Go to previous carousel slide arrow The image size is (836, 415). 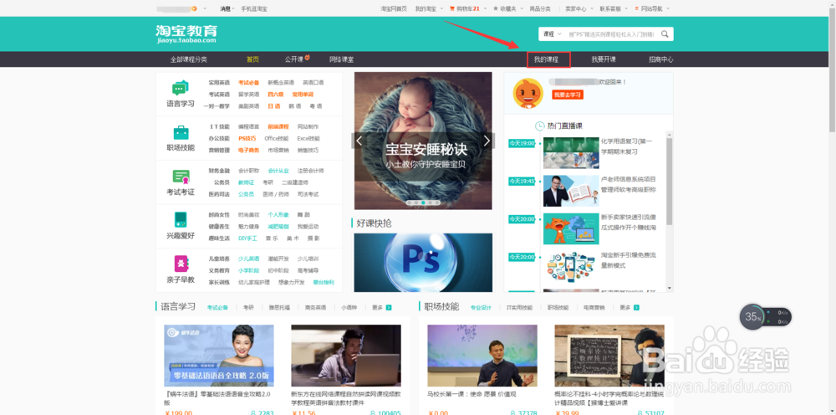click(x=359, y=141)
